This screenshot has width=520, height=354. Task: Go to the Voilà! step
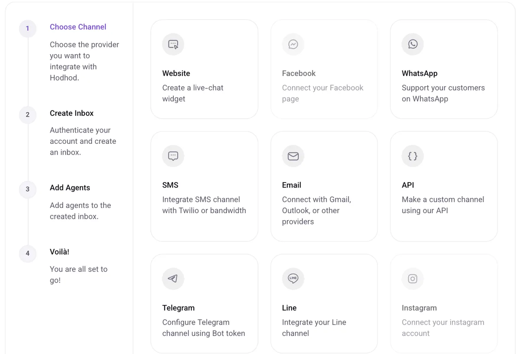[x=59, y=252]
